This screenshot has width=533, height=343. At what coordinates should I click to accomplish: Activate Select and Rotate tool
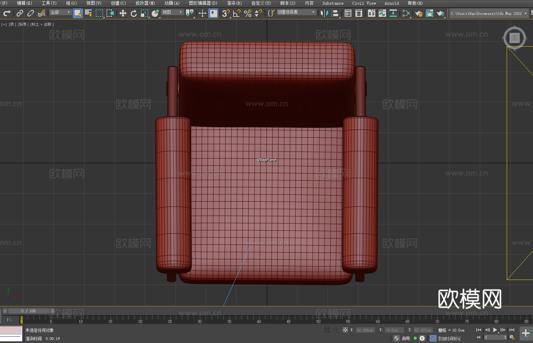(134, 13)
